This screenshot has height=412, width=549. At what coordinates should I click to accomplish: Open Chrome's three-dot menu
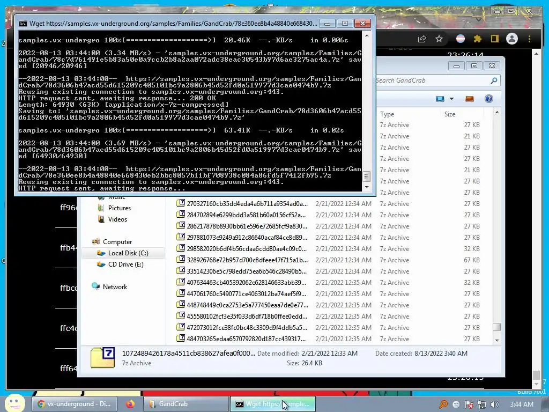[x=529, y=39]
